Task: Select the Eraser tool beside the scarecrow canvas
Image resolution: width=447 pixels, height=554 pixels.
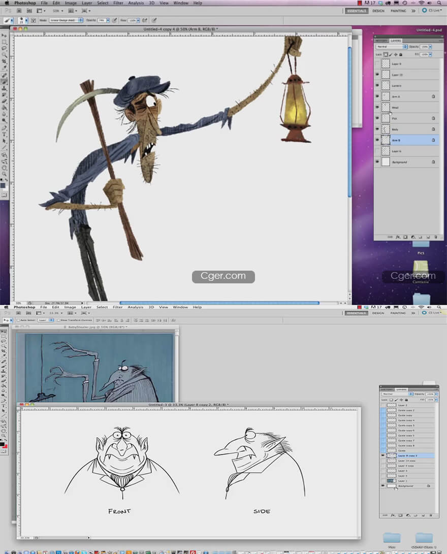Action: coord(4,102)
